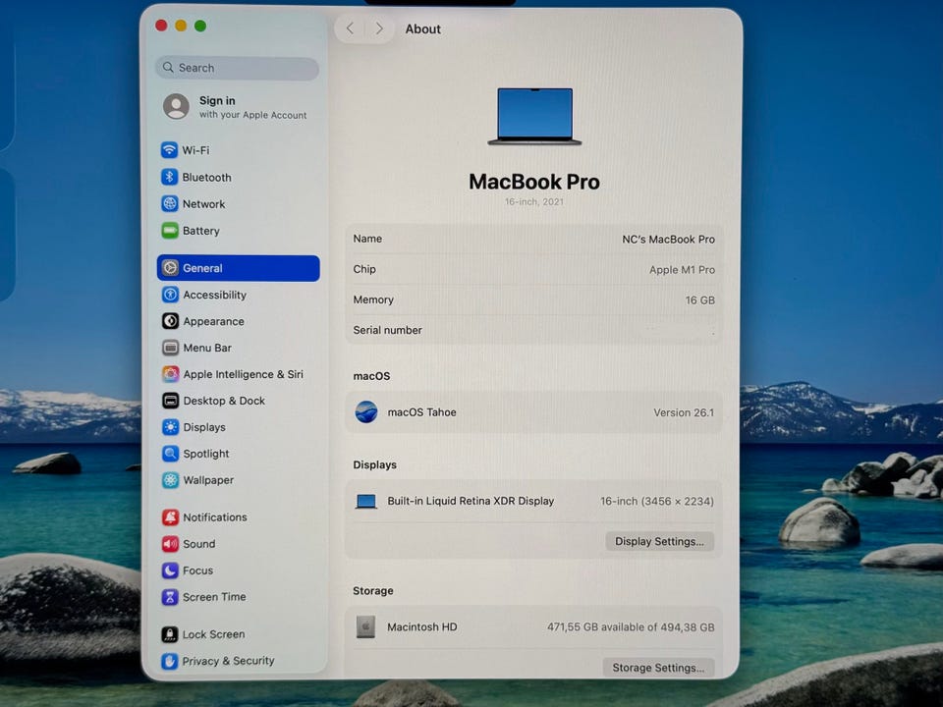The height and width of the screenshot is (707, 943).
Task: Click the 16-inch, 2021 subtitle
Action: 534,202
